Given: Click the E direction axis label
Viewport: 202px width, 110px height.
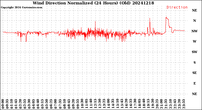Looking at the screenshot, I should point(194,83).
